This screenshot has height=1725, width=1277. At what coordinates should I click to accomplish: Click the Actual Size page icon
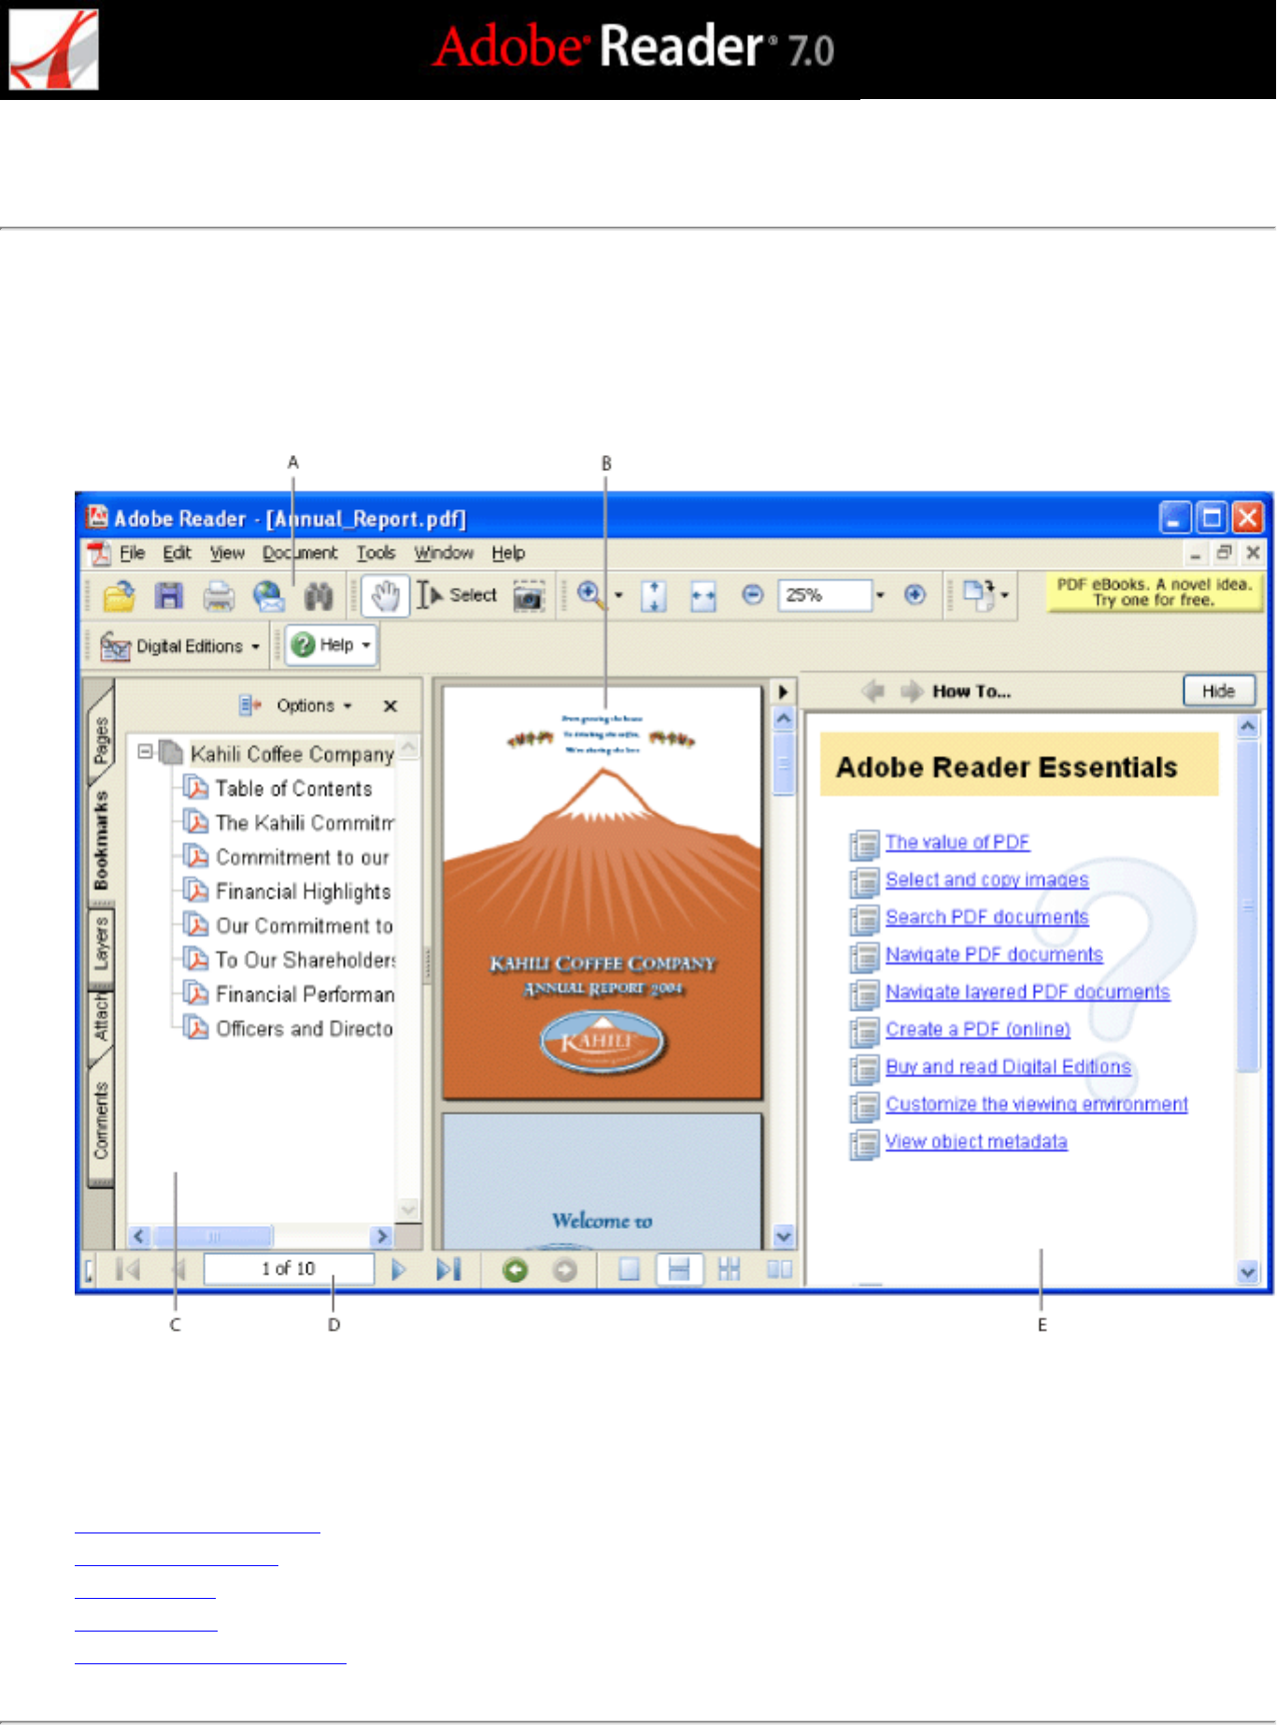[x=654, y=595]
